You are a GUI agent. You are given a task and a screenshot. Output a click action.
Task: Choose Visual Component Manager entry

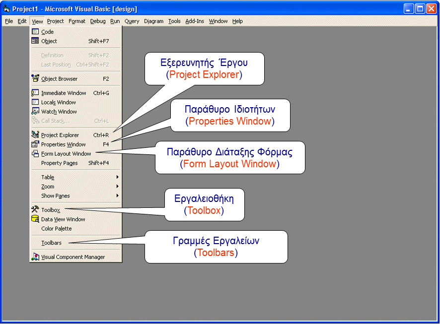(76, 257)
